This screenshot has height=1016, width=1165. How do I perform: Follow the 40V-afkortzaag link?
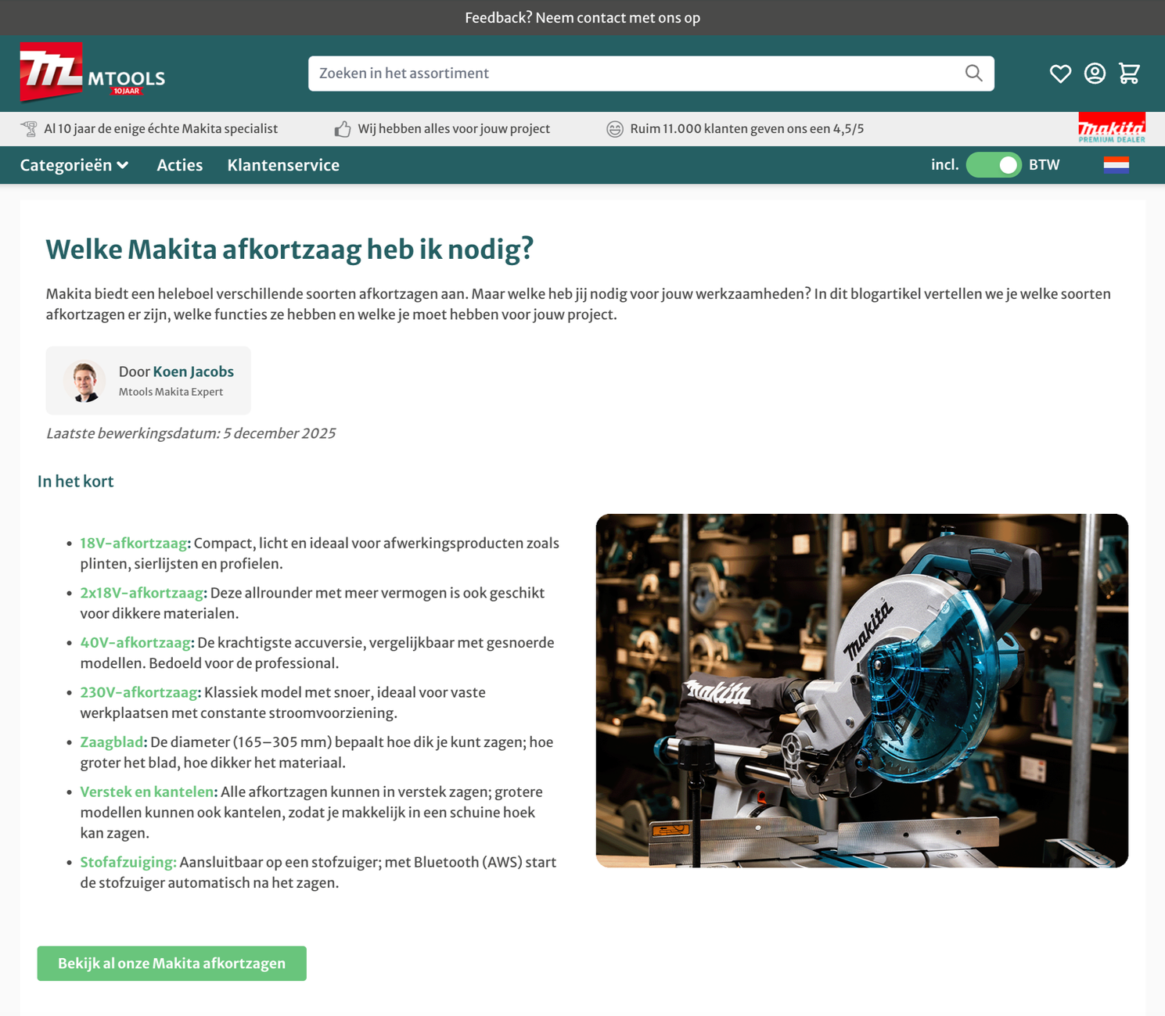click(x=135, y=642)
